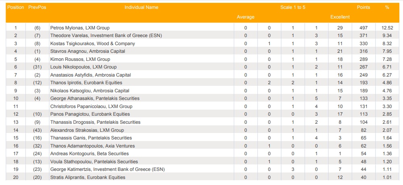Image resolution: width=403 pixels, height=185 pixels.
Task: Click the 12.52 percentage cell
Action: [387, 28]
